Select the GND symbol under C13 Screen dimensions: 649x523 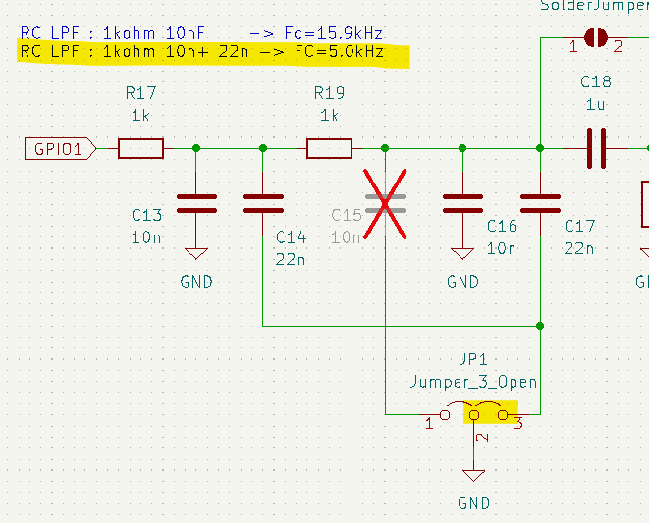pos(196,253)
